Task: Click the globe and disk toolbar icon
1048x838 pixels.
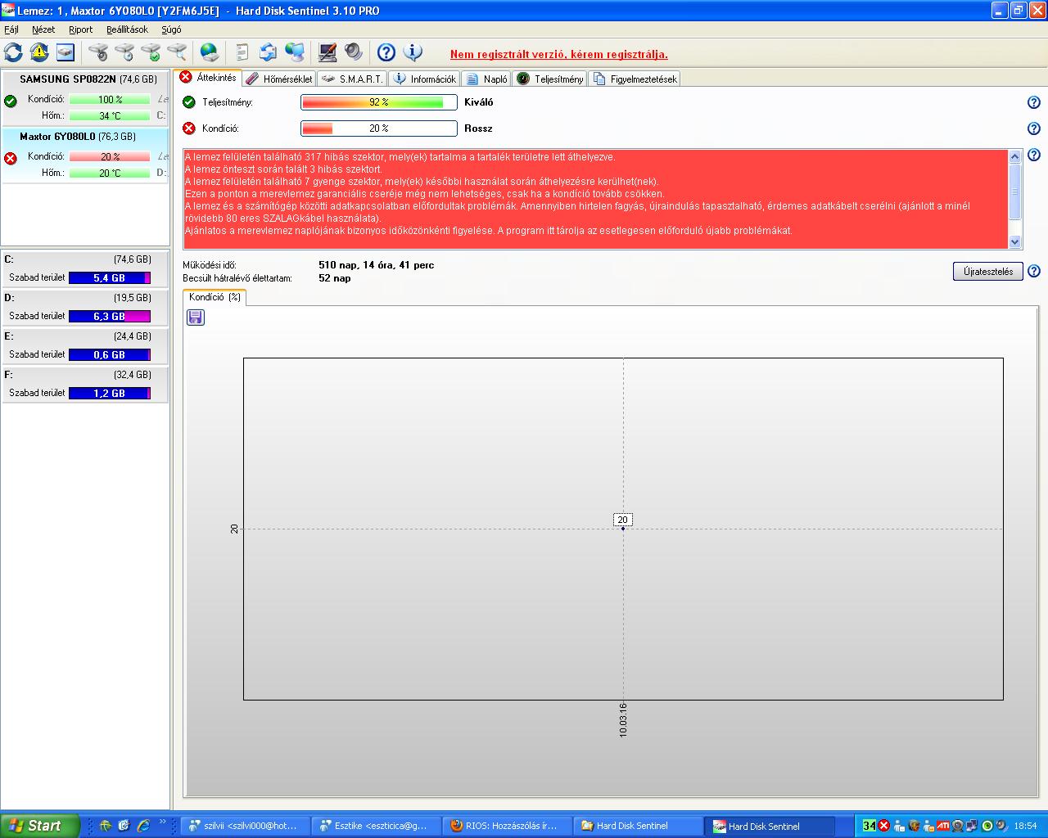Action: coord(210,52)
